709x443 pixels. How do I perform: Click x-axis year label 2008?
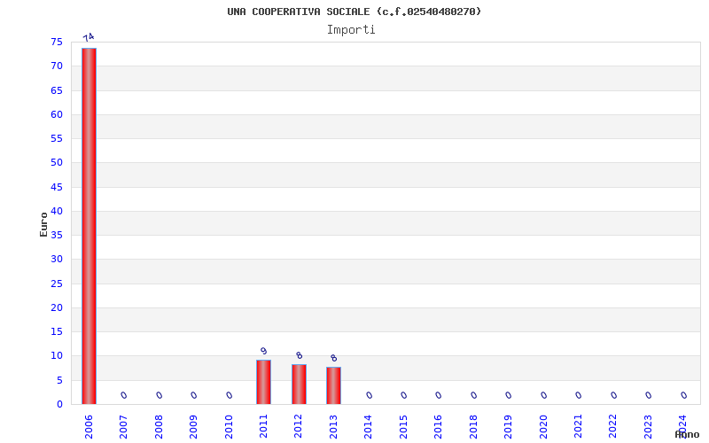(159, 427)
